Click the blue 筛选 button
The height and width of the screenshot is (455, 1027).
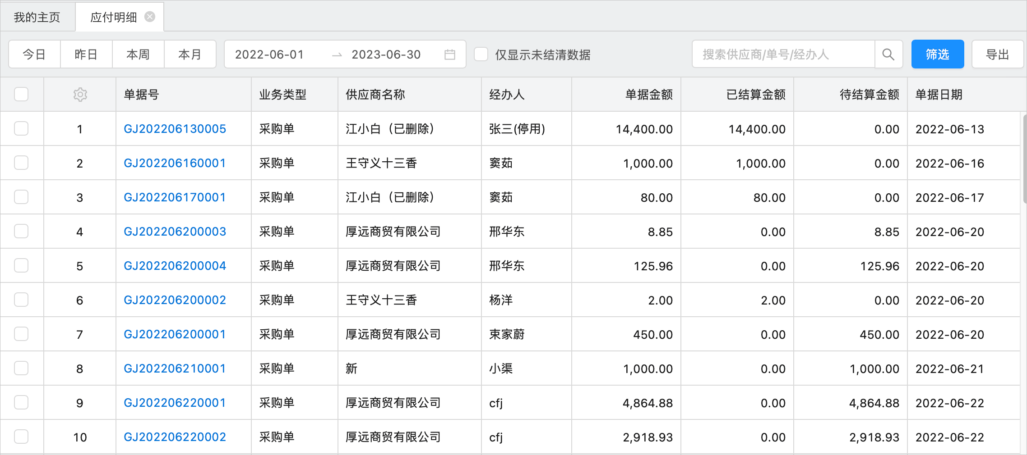[x=937, y=55]
